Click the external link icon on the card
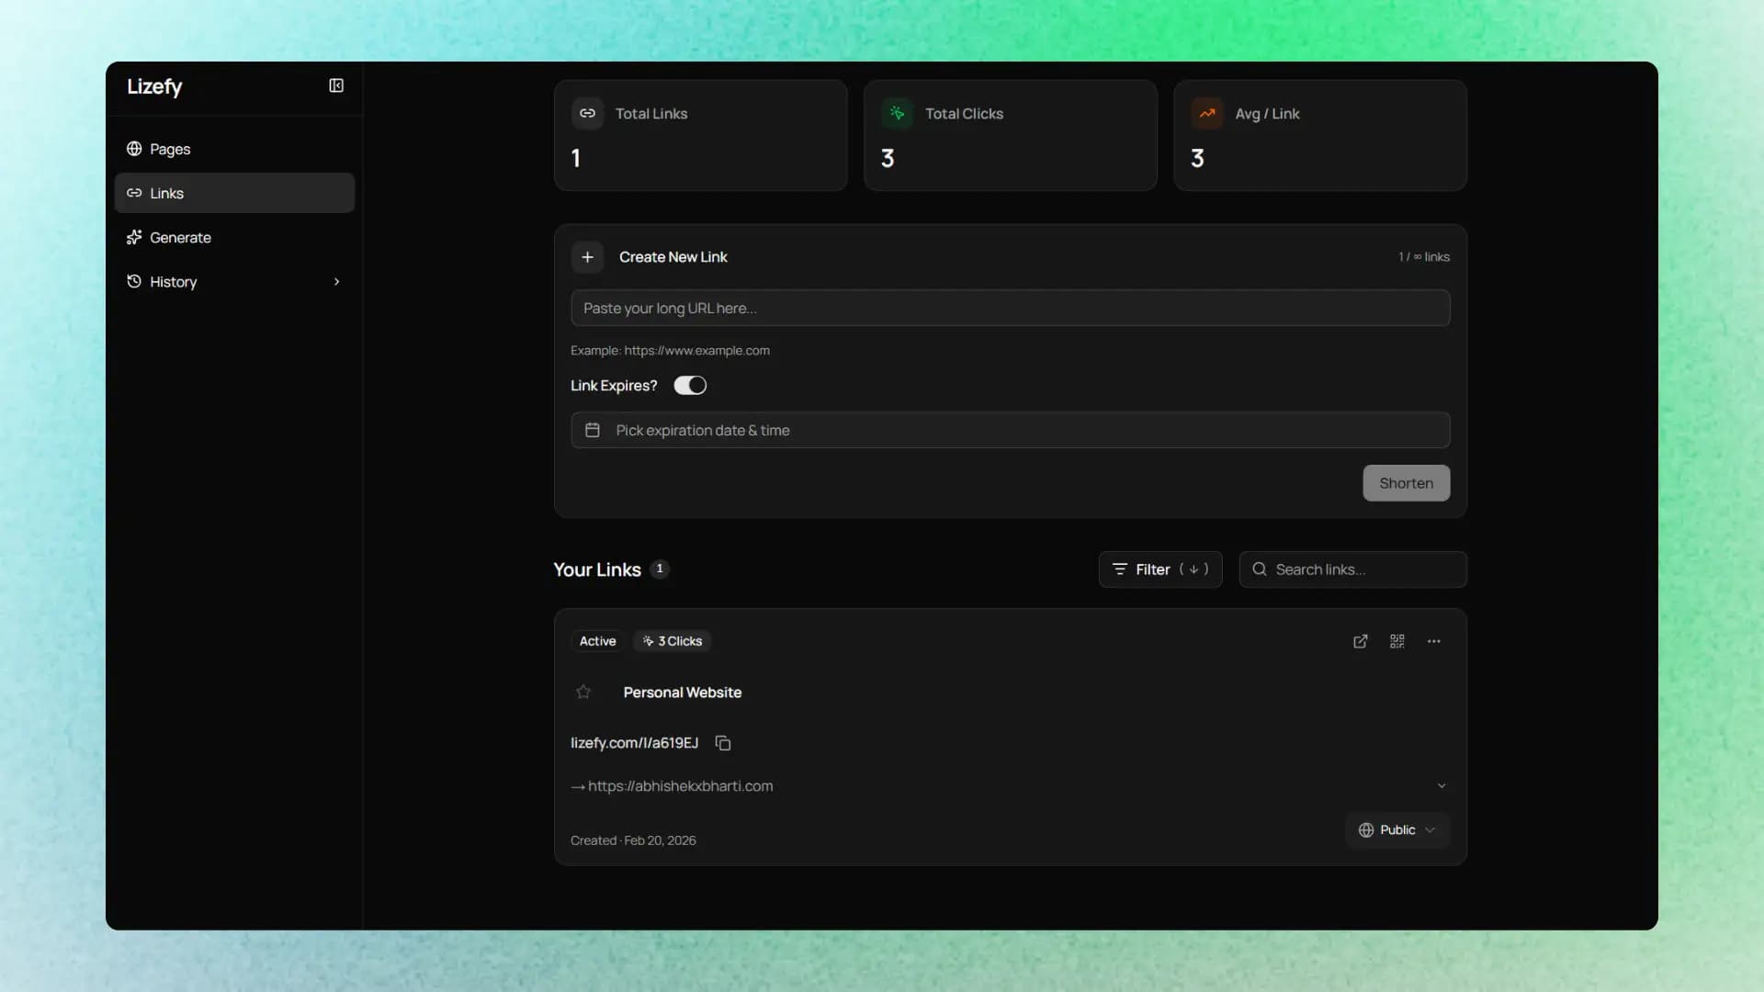The width and height of the screenshot is (1764, 992). pos(1360,641)
